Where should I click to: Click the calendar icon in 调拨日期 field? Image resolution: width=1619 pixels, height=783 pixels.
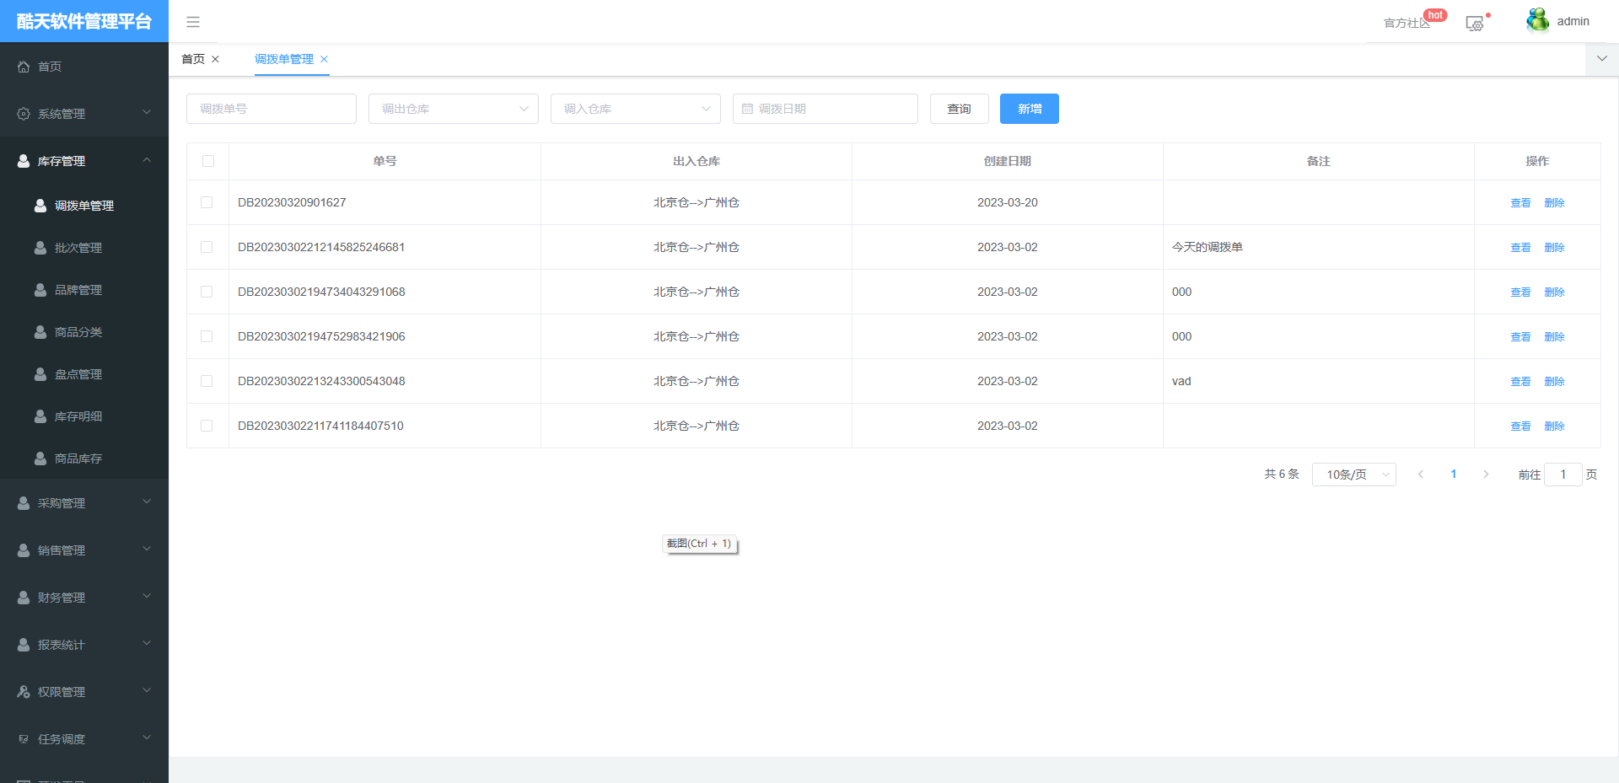747,109
